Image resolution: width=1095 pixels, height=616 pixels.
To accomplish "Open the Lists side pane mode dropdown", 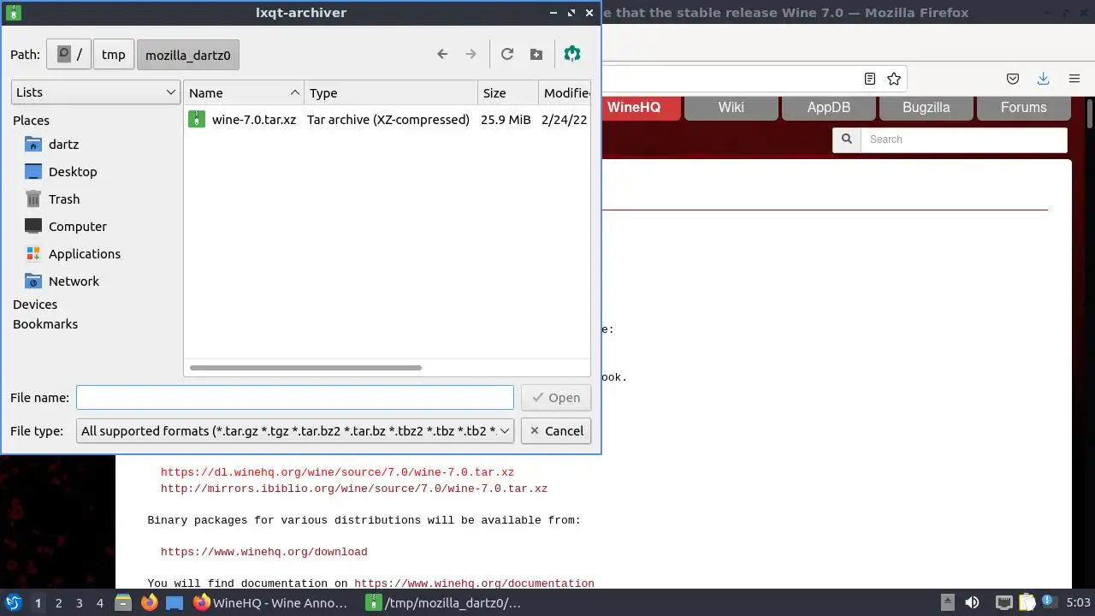I will (96, 92).
